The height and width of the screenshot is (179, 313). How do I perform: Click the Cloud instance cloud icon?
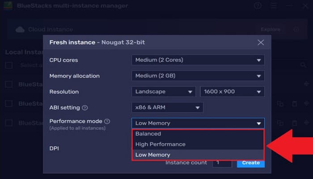tap(20, 30)
